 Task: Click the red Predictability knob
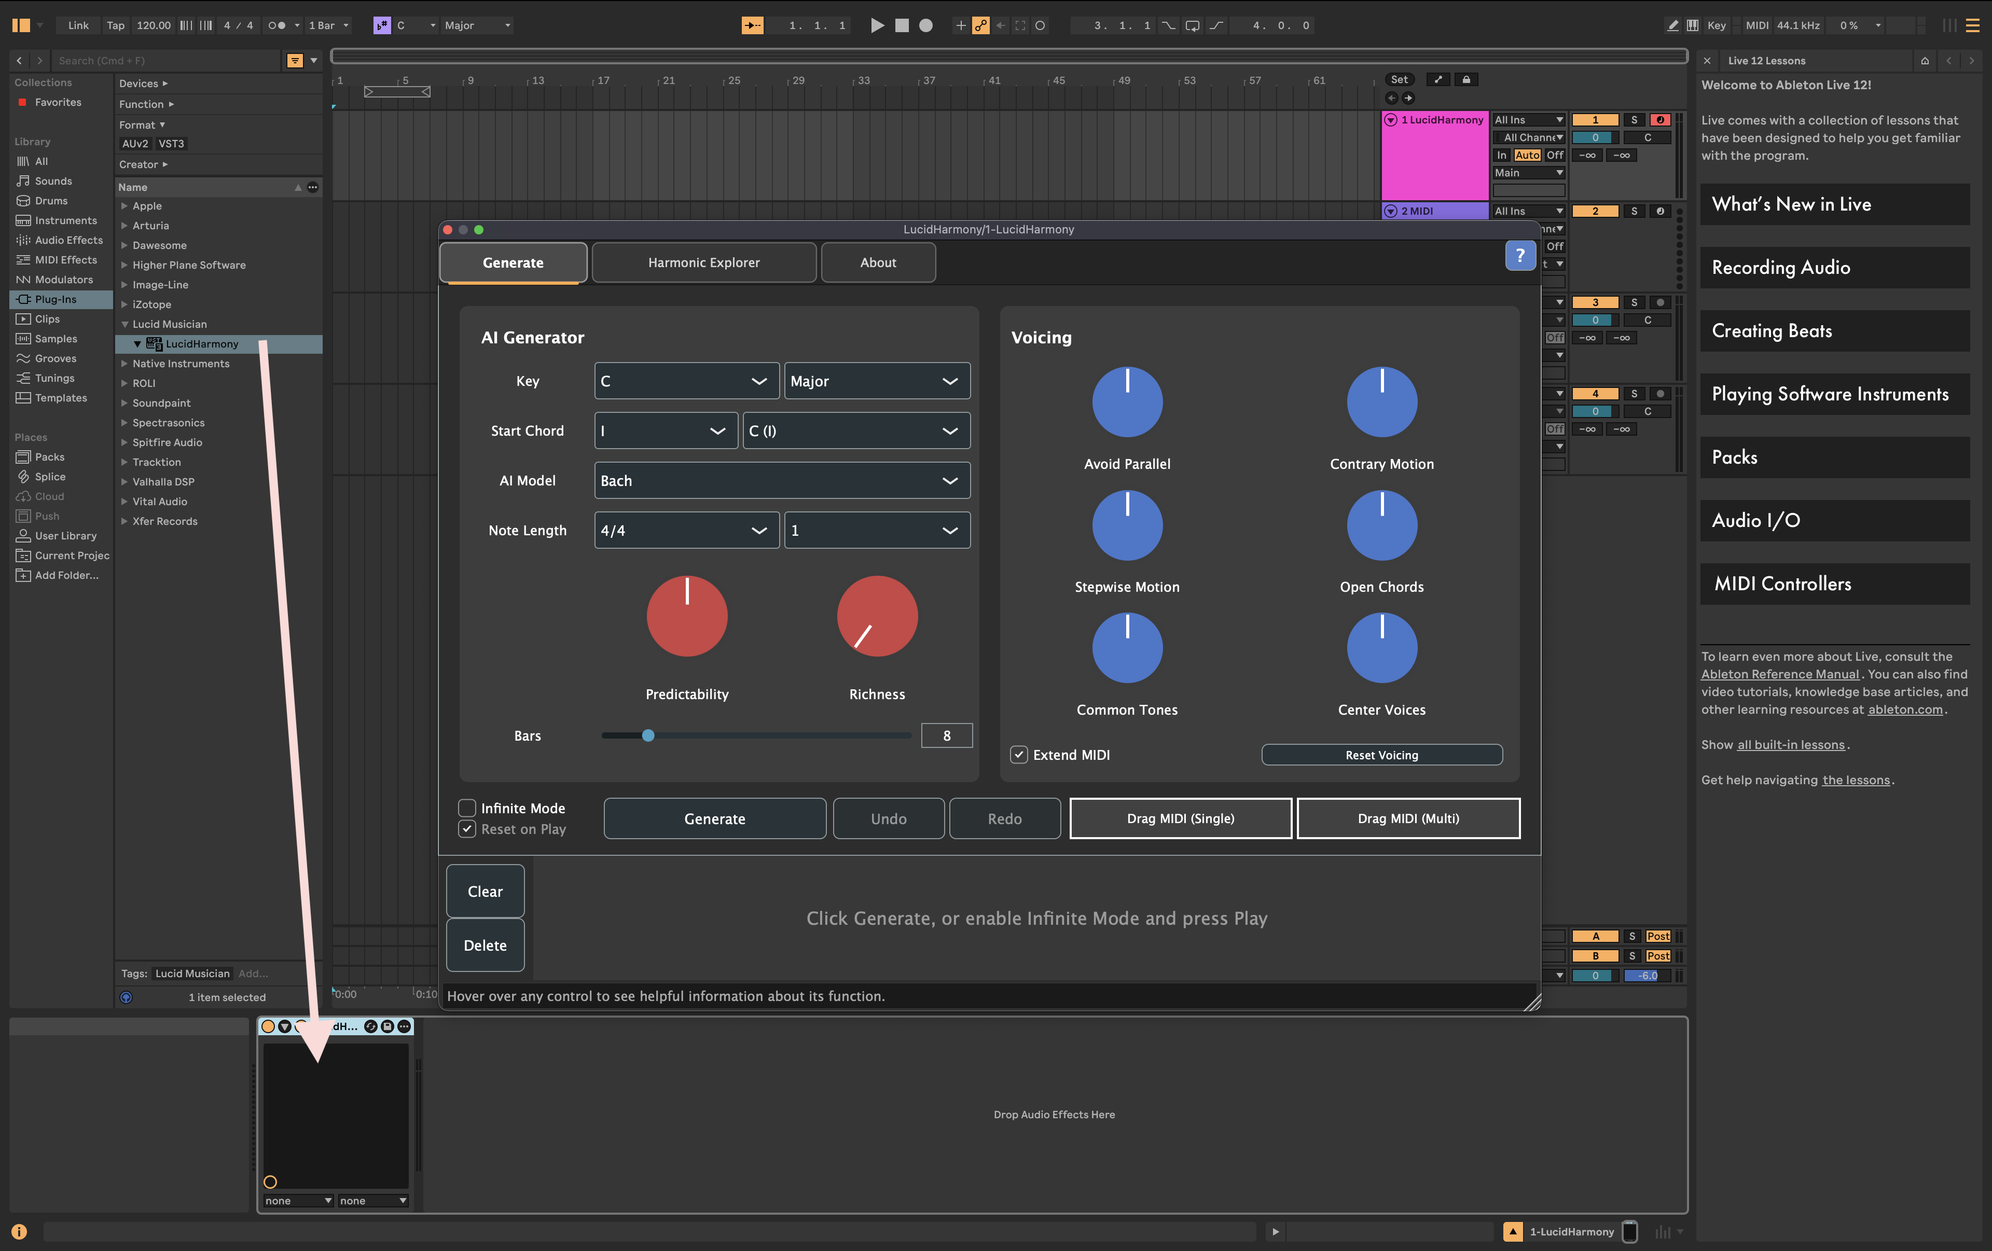(687, 616)
